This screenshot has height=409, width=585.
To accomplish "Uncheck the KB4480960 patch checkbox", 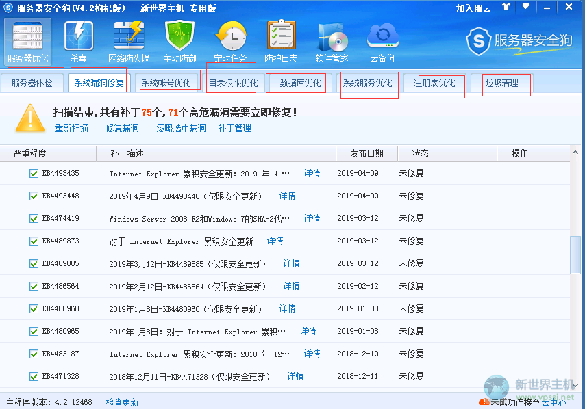I will [34, 308].
